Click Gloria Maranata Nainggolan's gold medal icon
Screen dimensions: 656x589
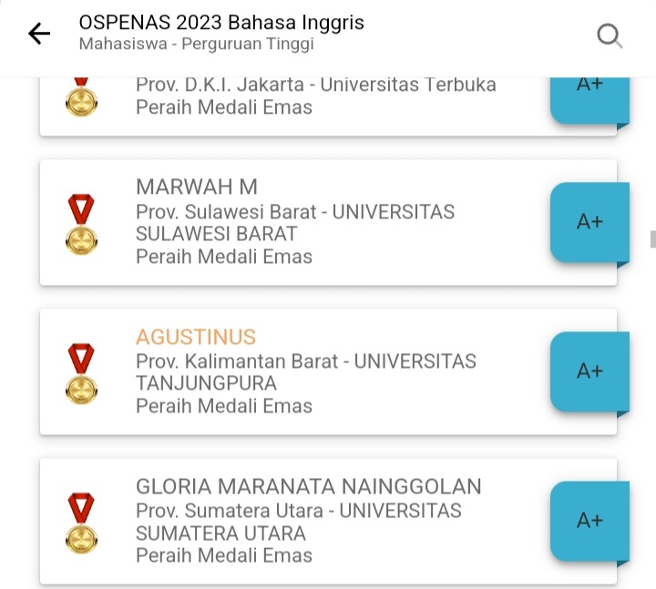tap(81, 522)
